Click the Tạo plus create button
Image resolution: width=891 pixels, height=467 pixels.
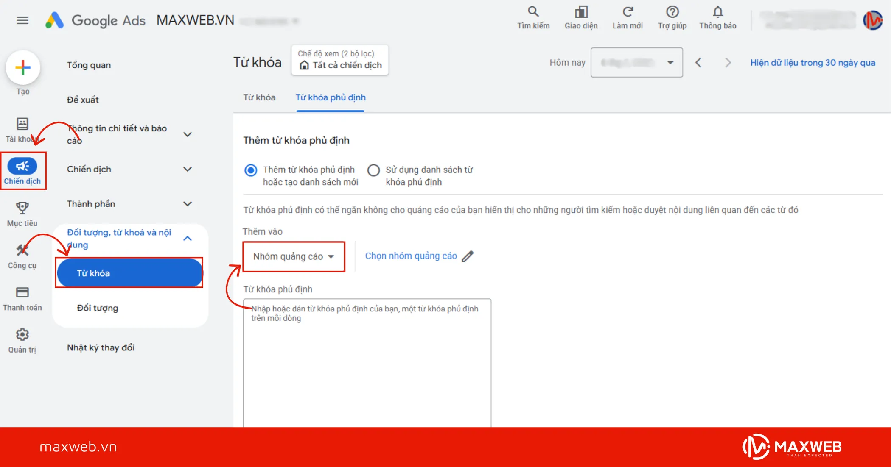(23, 67)
